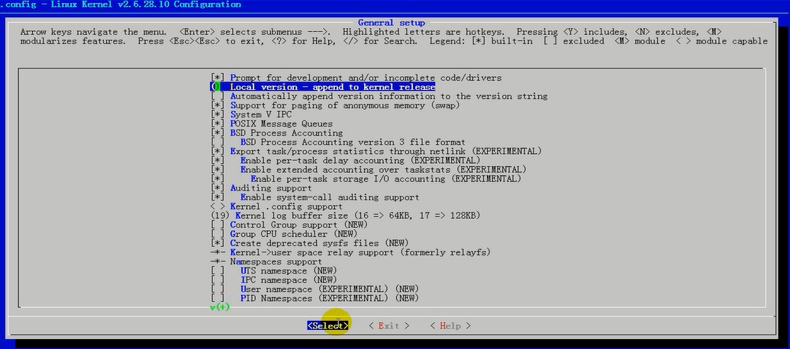Enable IPC namespace (NEW)
The height and width of the screenshot is (349, 790).
274,280
